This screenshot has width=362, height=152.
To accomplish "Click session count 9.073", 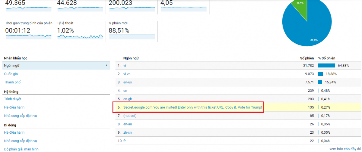I will [x=309, y=74].
